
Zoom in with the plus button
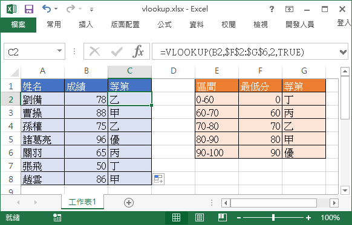click(x=308, y=218)
